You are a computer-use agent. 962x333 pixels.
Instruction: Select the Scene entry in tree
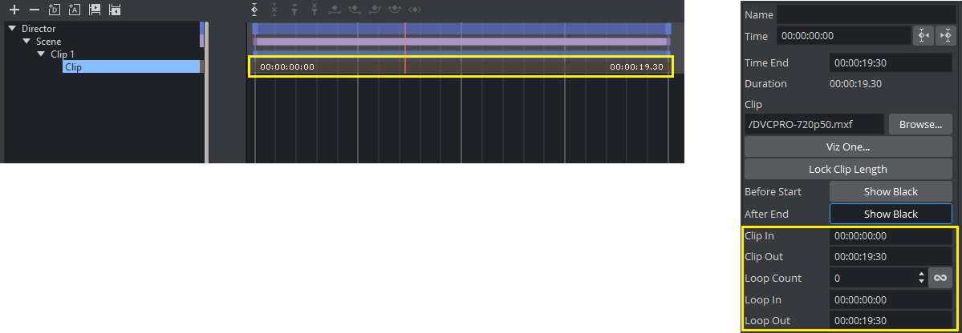tap(48, 42)
